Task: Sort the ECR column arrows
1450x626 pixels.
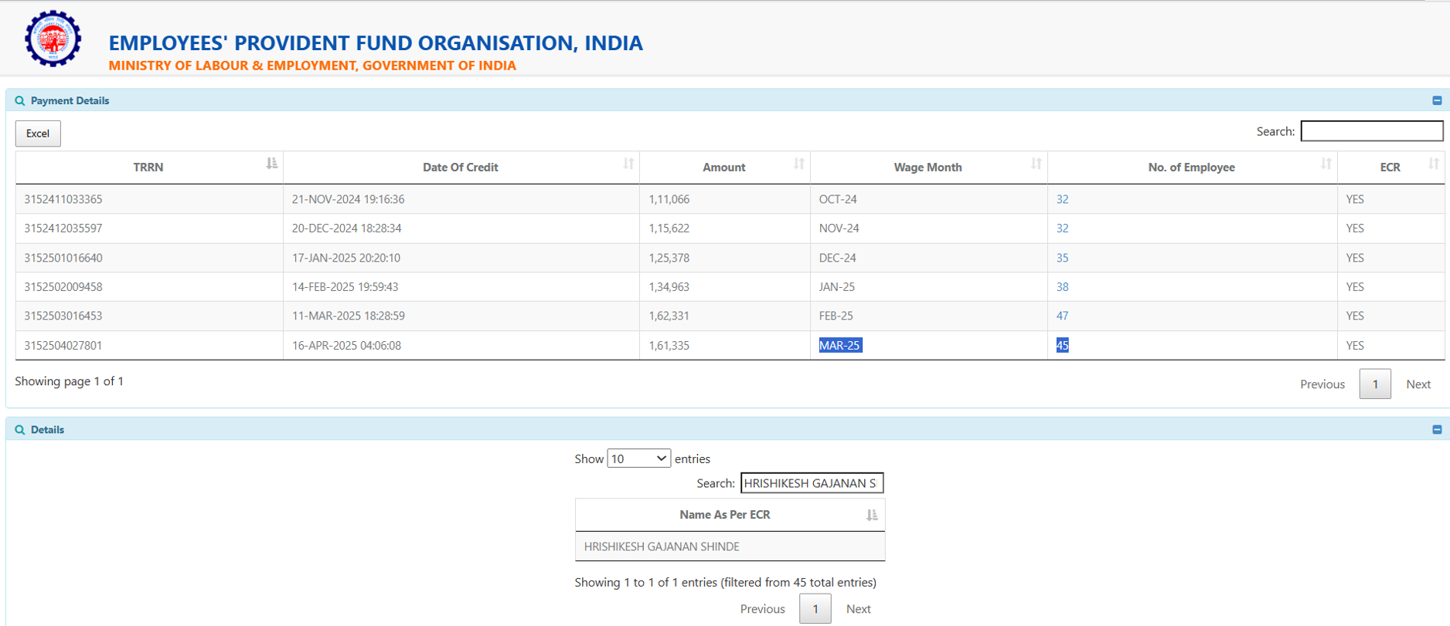Action: [x=1433, y=164]
